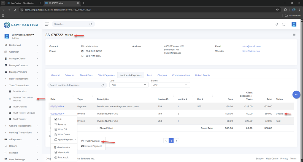
Task: Click the search magnifier in top bar
Action: point(91,24)
